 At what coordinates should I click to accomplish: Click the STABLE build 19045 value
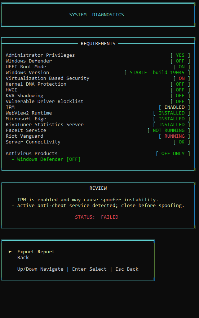tap(157, 72)
